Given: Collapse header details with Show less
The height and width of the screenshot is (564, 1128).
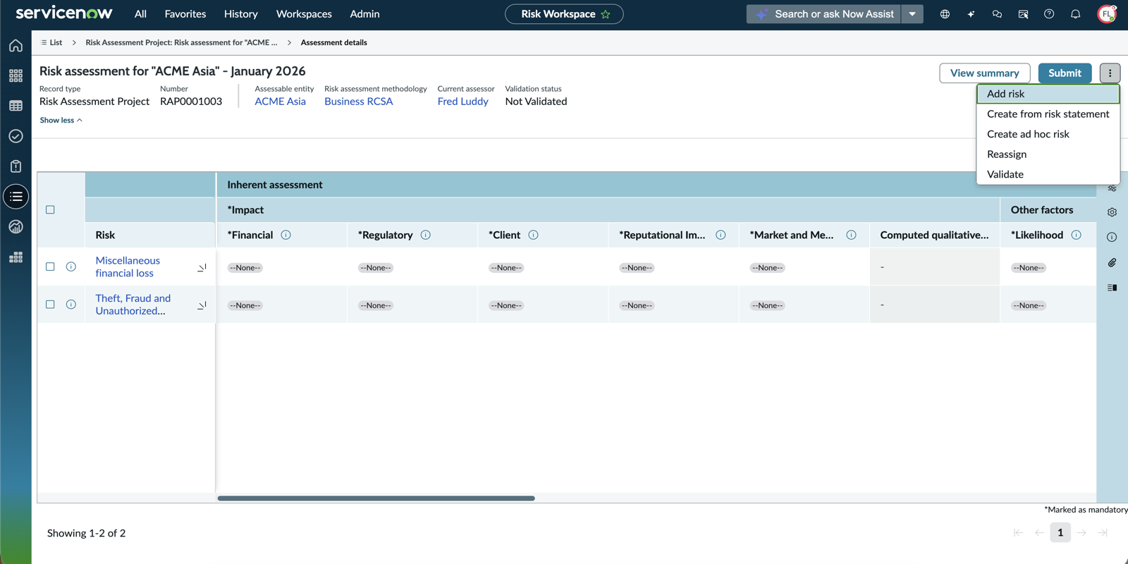Looking at the screenshot, I should point(61,120).
